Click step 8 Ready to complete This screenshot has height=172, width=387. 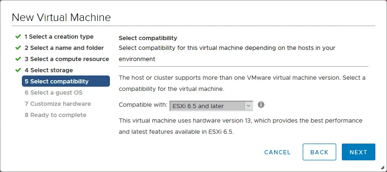pos(55,115)
